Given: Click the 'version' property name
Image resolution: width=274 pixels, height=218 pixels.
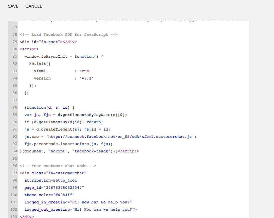Looking at the screenshot, I should (42, 79).
